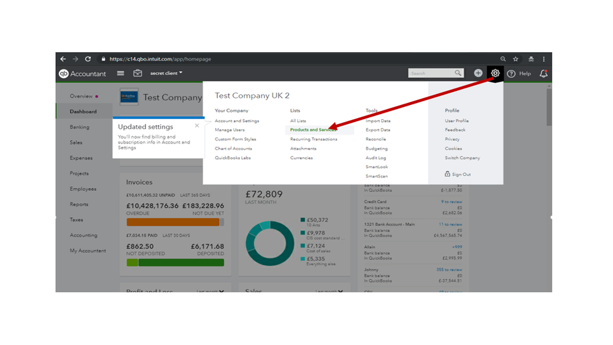Open Sales in the sidebar
Viewport: 613px width, 345px height.
coord(76,142)
